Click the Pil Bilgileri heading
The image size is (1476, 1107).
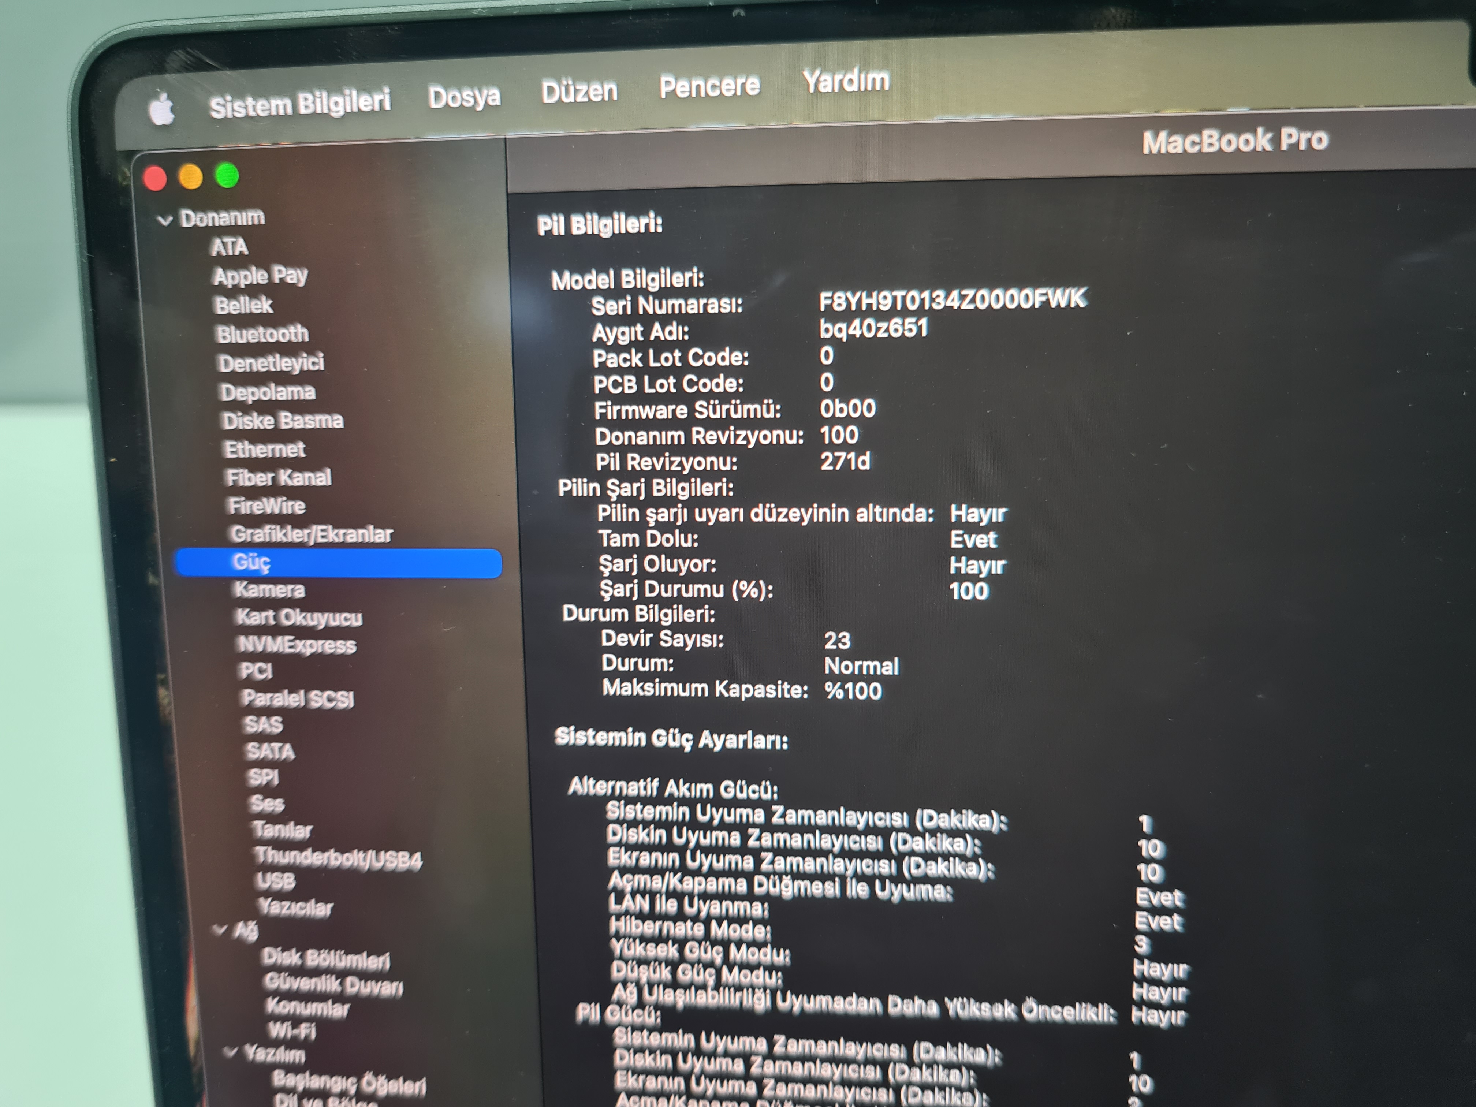(600, 225)
